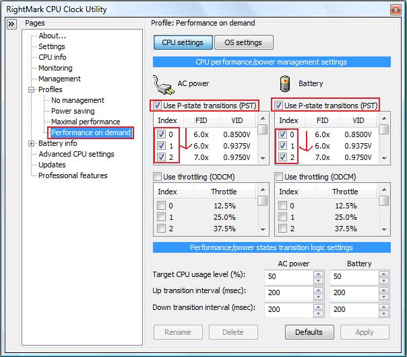The height and width of the screenshot is (357, 407).
Task: Increase Battery Target CPU usage level
Action: [383, 274]
